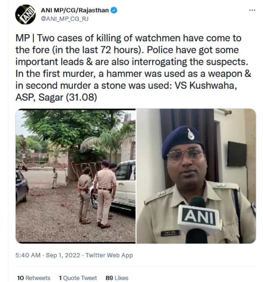Show the 89 Likes list
The width and height of the screenshot is (263, 282).
tap(117, 278)
